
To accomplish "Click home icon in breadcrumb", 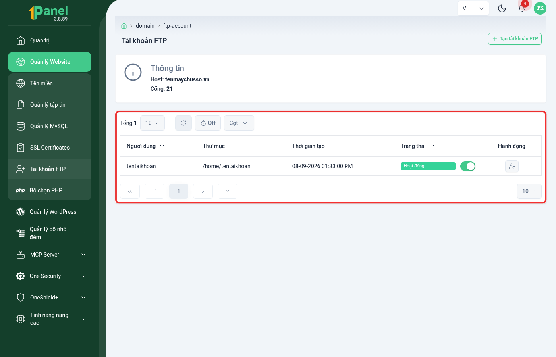I will [x=124, y=26].
